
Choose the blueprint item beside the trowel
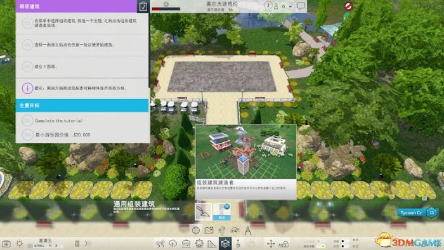pos(222,211)
